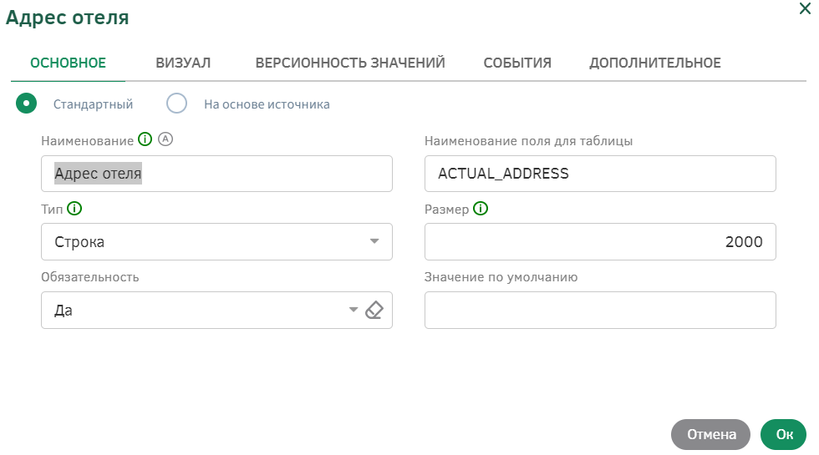Click the info icon next to Тип
The height and width of the screenshot is (455, 819).
tap(74, 209)
